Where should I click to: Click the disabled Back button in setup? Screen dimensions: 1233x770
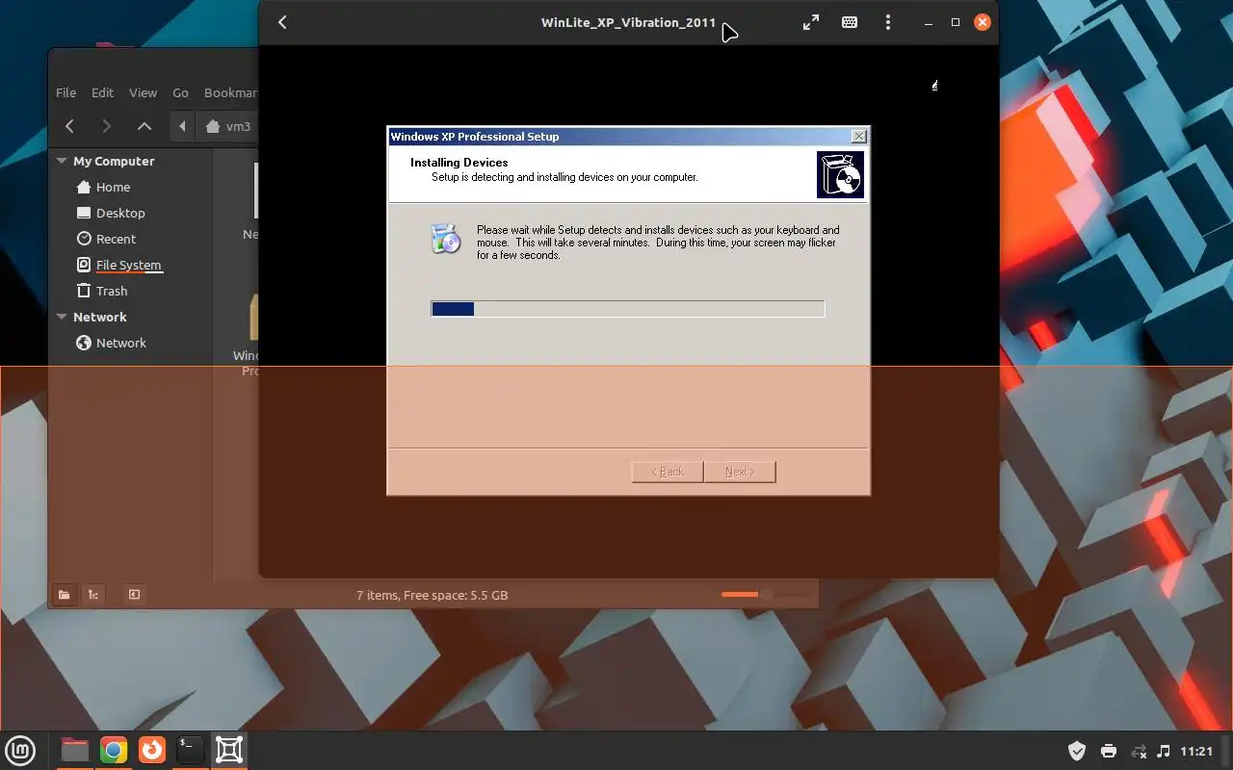tap(667, 472)
